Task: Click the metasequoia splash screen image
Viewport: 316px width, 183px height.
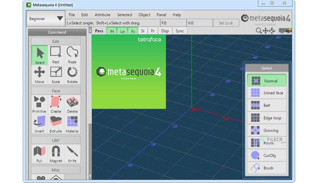Action: coord(129,72)
